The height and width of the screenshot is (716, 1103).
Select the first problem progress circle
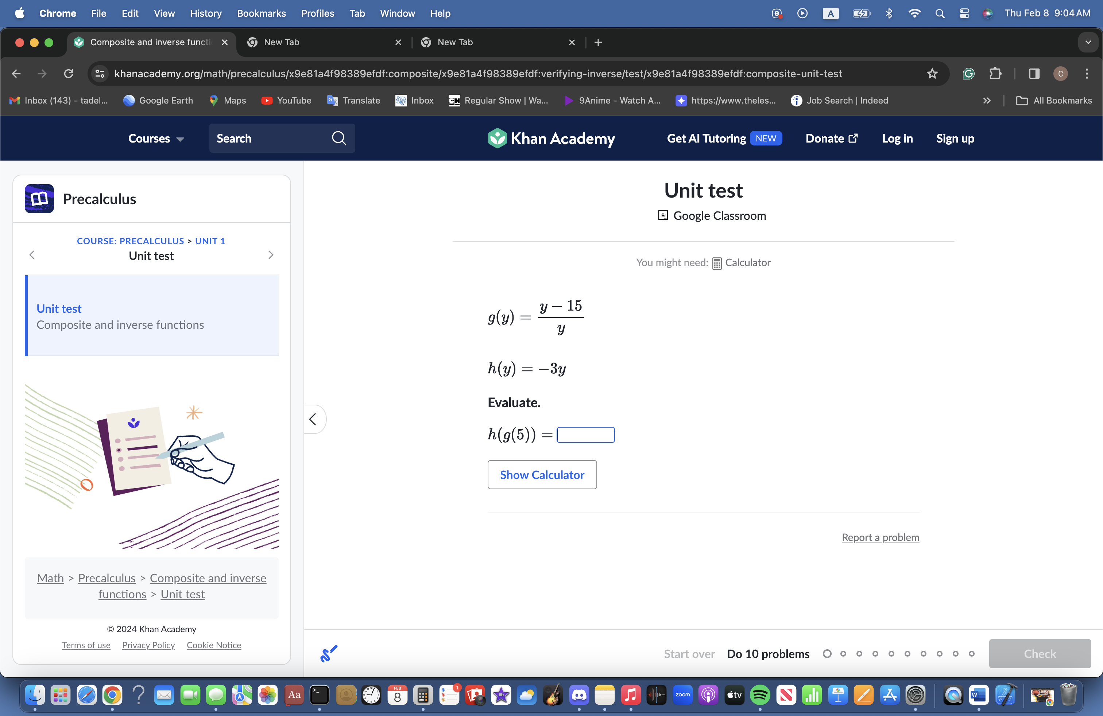(827, 653)
